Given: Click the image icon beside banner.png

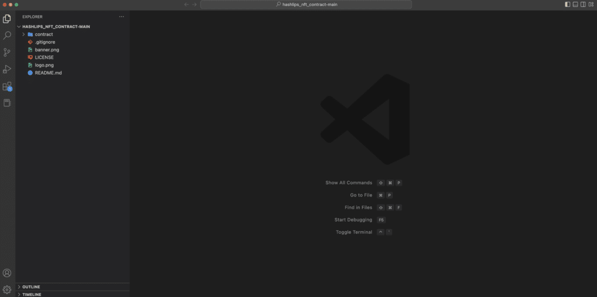Looking at the screenshot, I should (x=30, y=50).
